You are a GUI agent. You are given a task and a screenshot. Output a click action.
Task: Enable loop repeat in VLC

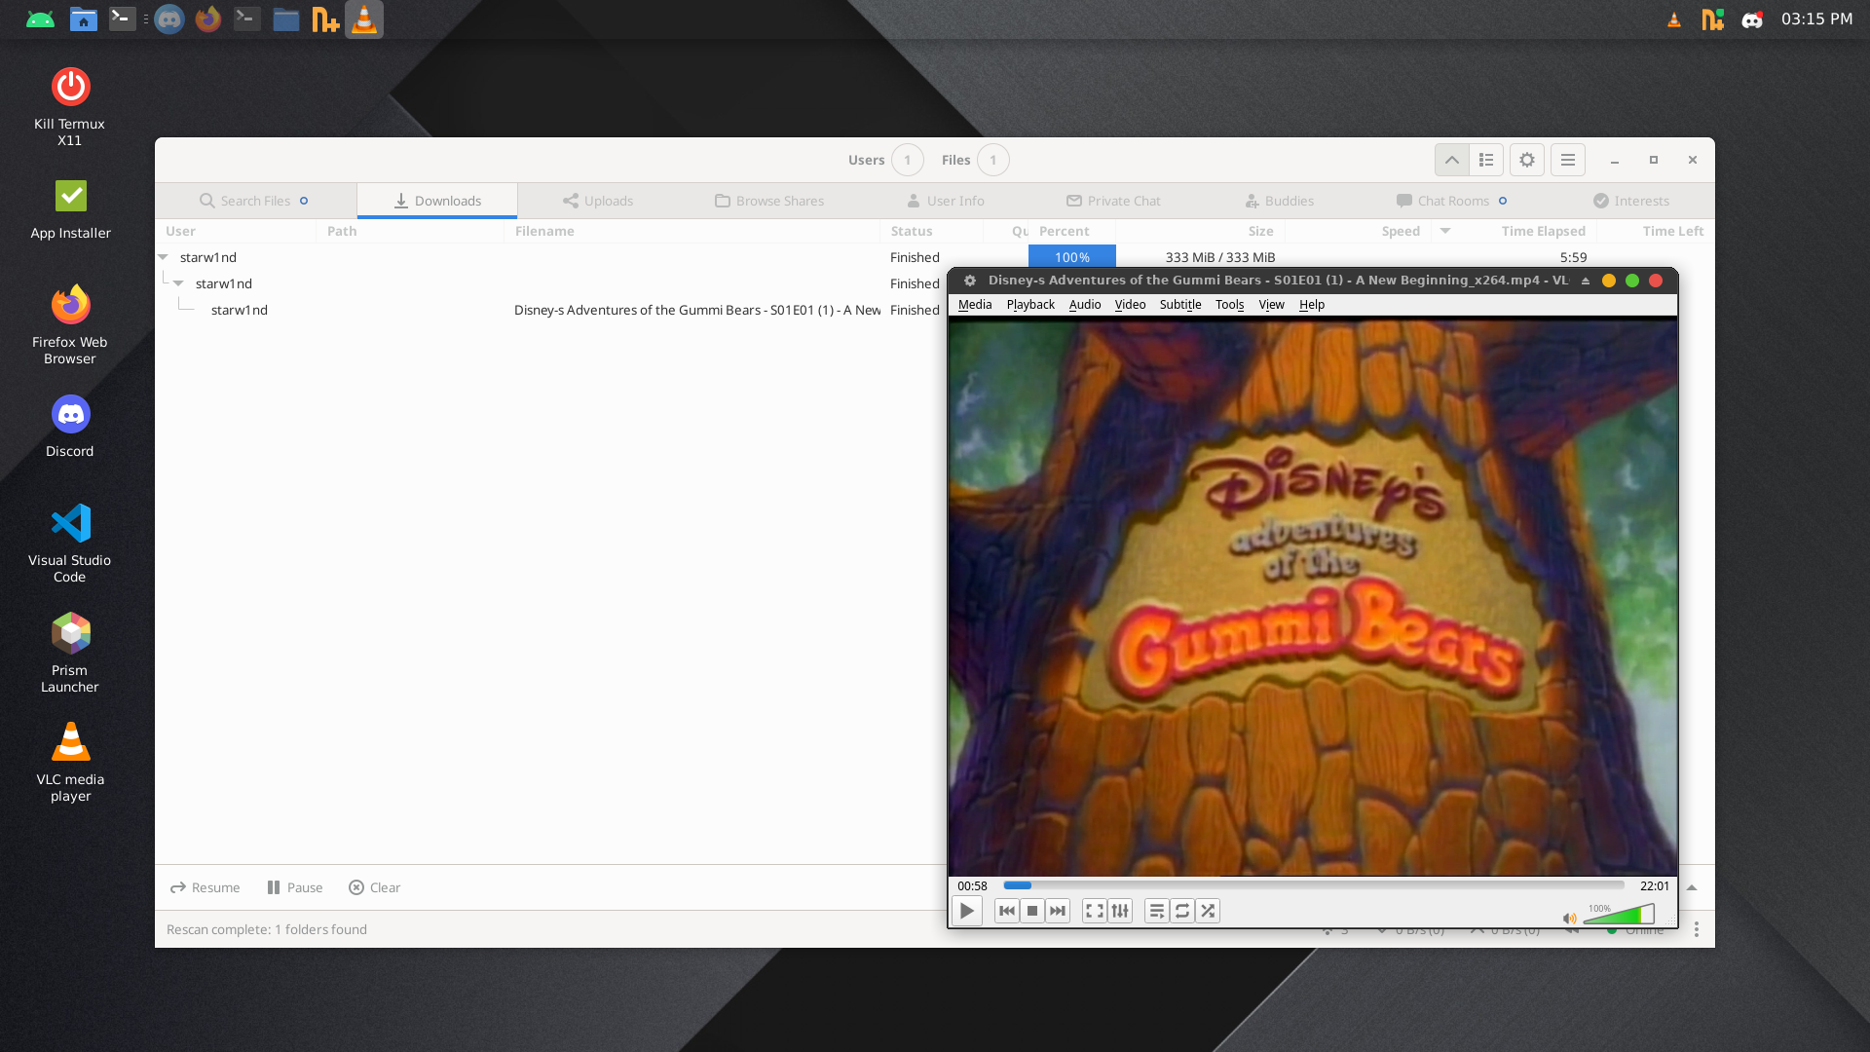[1181, 911]
